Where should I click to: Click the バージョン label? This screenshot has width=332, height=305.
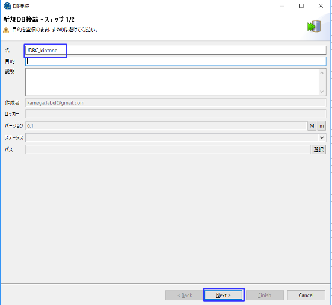tap(14, 126)
